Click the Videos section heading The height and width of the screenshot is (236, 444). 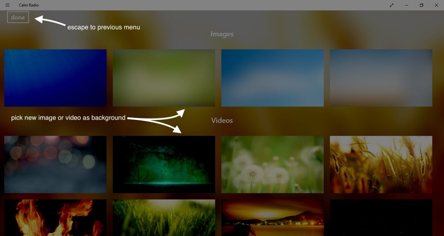pyautogui.click(x=222, y=120)
